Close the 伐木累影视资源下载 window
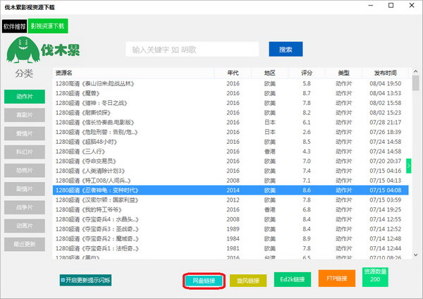Image resolution: width=423 pixels, height=299 pixels. [412, 6]
